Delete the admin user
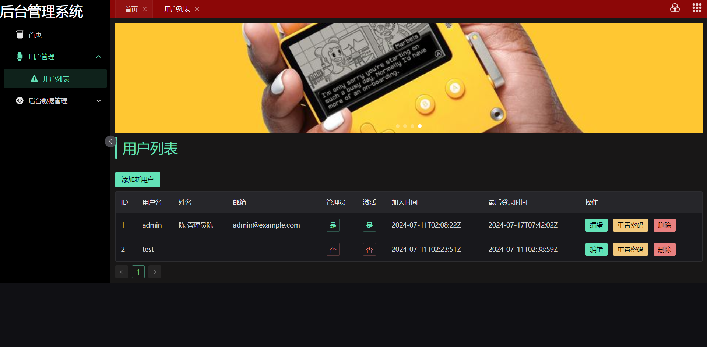Viewport: 707px width, 347px height. [665, 225]
